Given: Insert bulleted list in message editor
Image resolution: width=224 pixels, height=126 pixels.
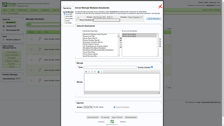Looking at the screenshot, I should pyautogui.click(x=95, y=72).
